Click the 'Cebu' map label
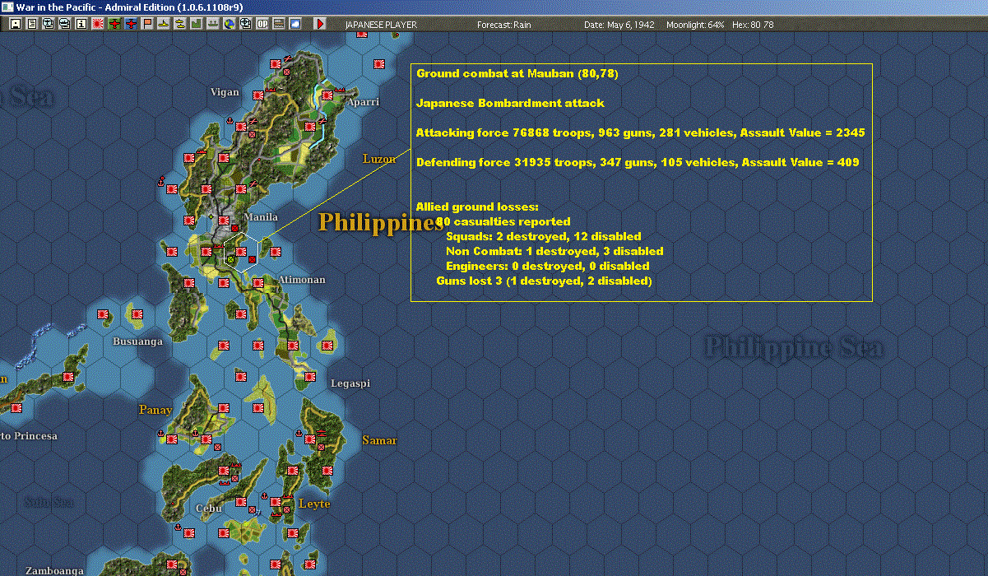This screenshot has width=988, height=576. [x=209, y=509]
